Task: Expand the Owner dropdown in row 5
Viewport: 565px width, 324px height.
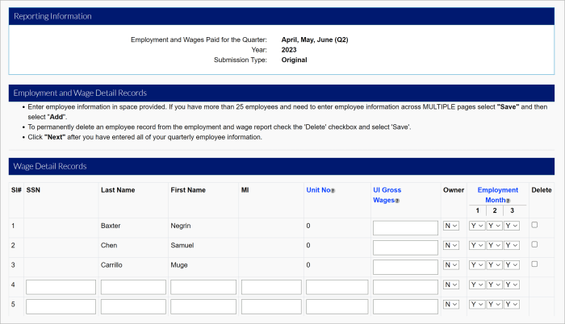Action: 450,305
